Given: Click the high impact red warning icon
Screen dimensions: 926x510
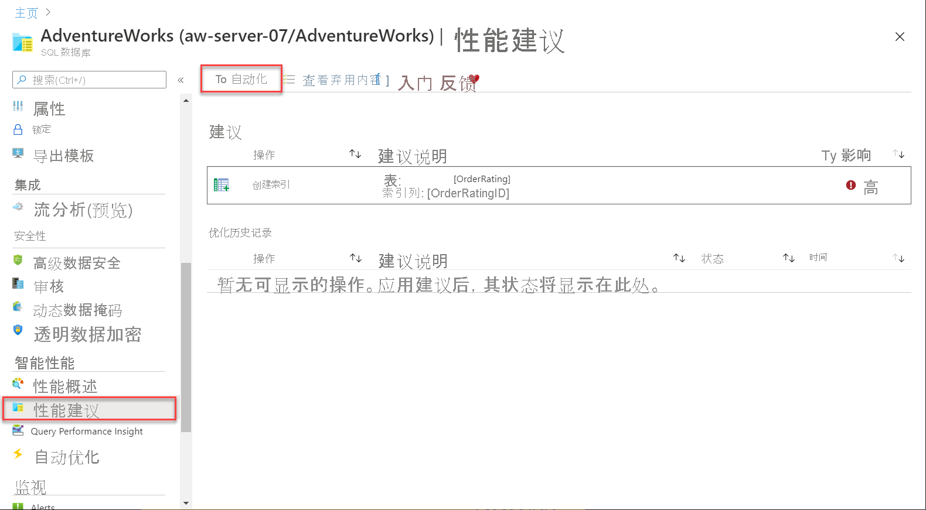Looking at the screenshot, I should point(851,185).
